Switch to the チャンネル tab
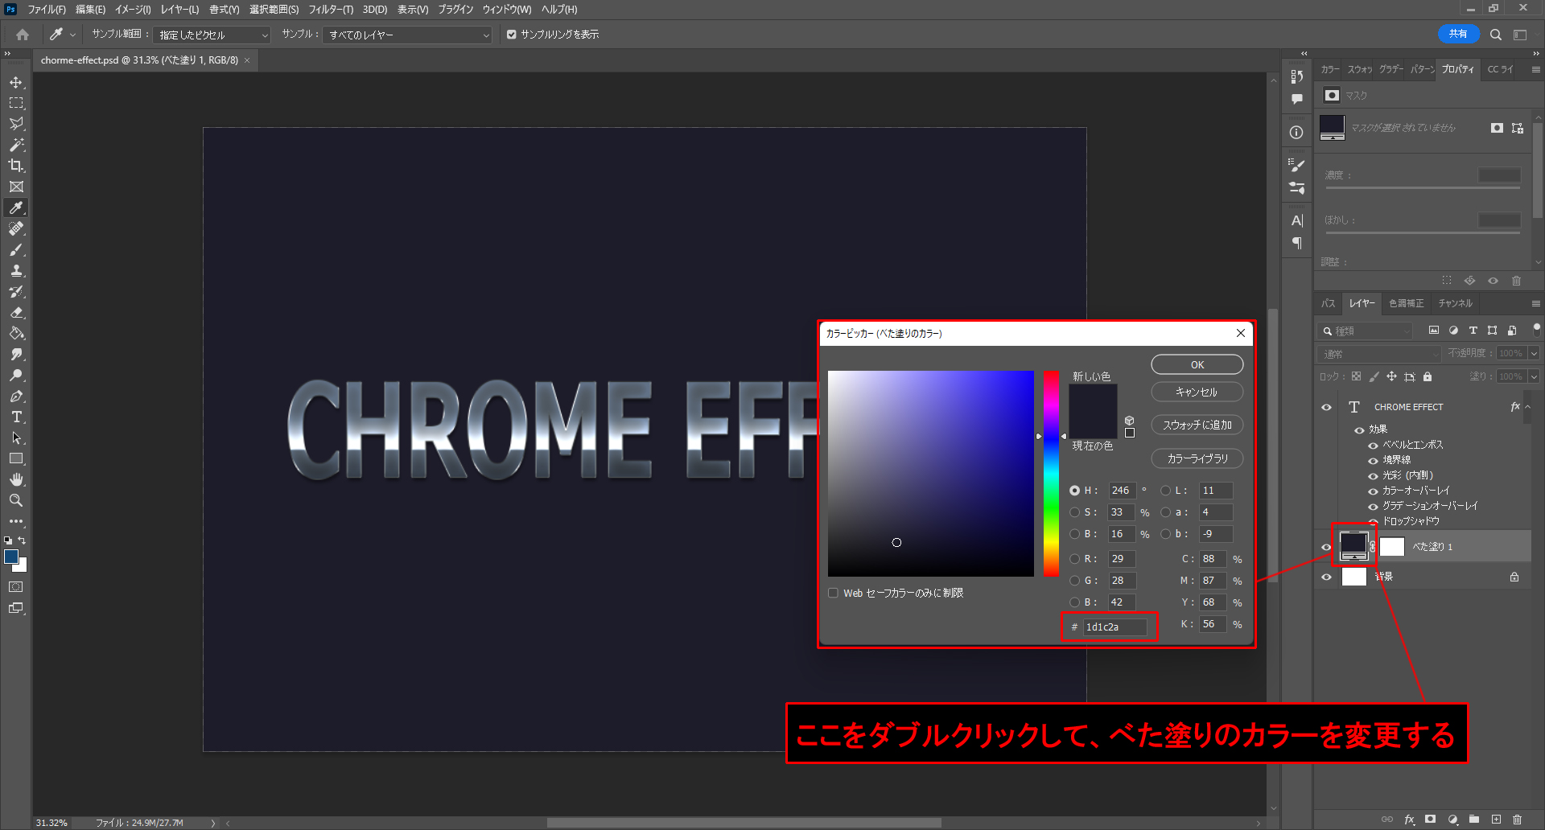1545x830 pixels. pyautogui.click(x=1455, y=303)
